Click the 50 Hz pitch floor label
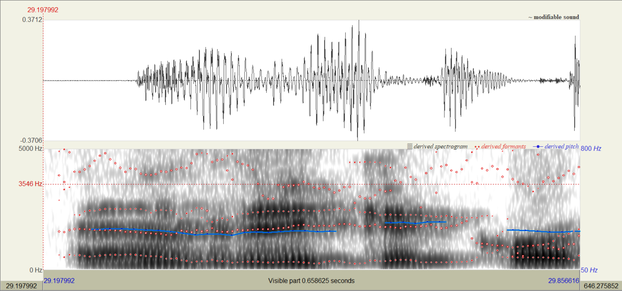622x291 pixels. pos(589,270)
